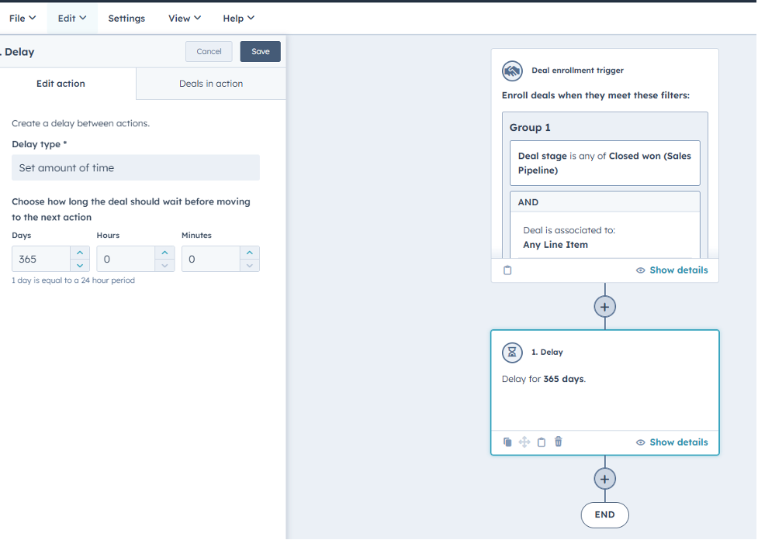The image size is (758, 540).
Task: Increase the Hours value with up arrow
Action: point(164,253)
